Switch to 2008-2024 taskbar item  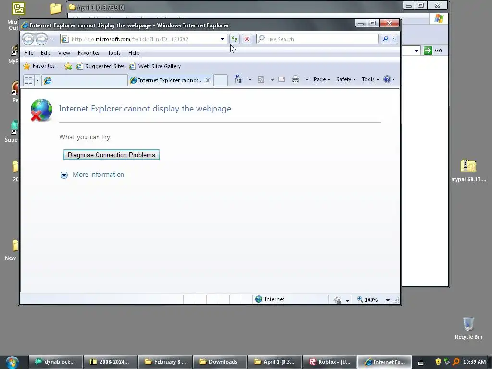110,362
